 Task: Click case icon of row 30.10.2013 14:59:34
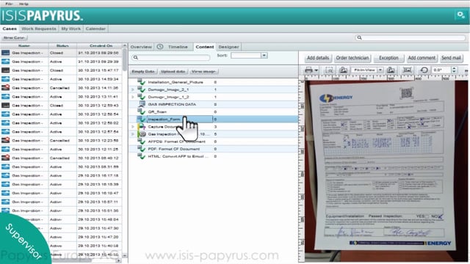5,79
